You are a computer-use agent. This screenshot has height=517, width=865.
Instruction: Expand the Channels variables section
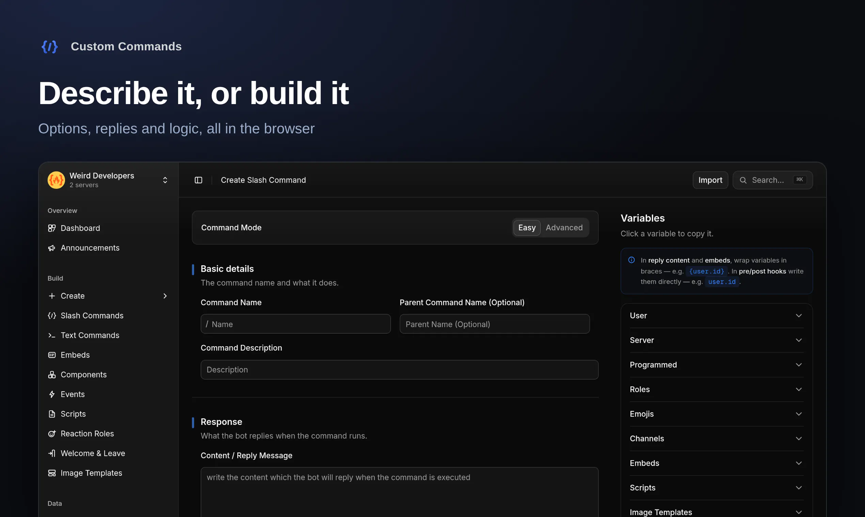point(717,438)
